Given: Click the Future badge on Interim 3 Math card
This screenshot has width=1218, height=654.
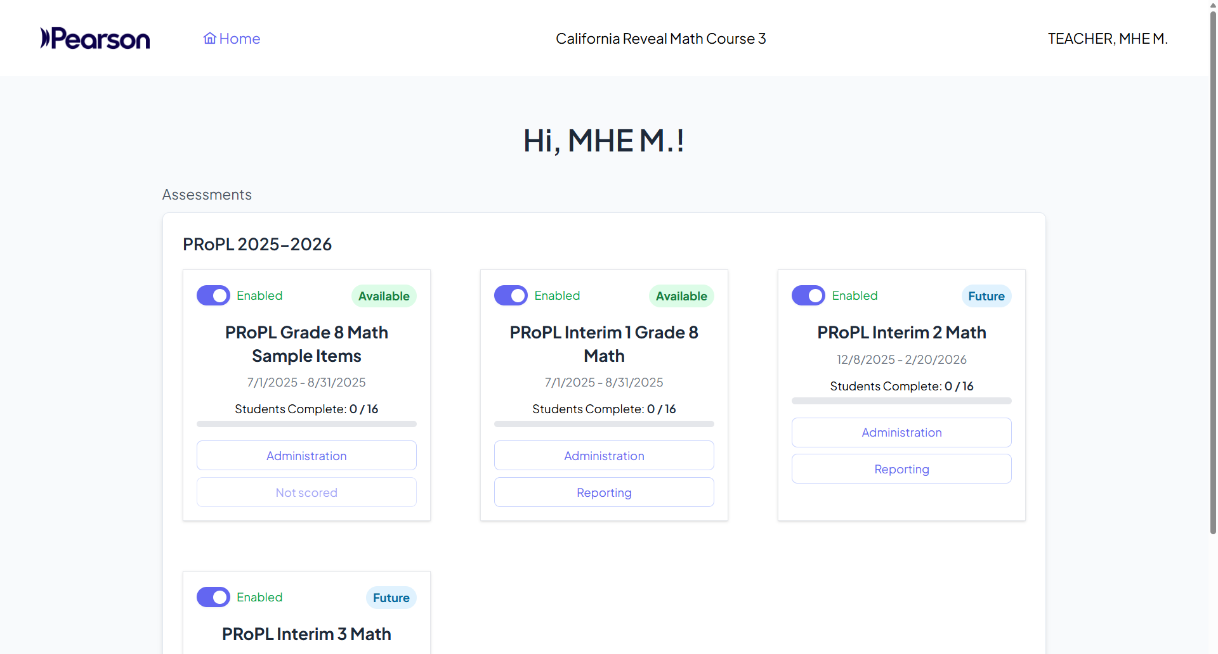Looking at the screenshot, I should click(x=391, y=598).
